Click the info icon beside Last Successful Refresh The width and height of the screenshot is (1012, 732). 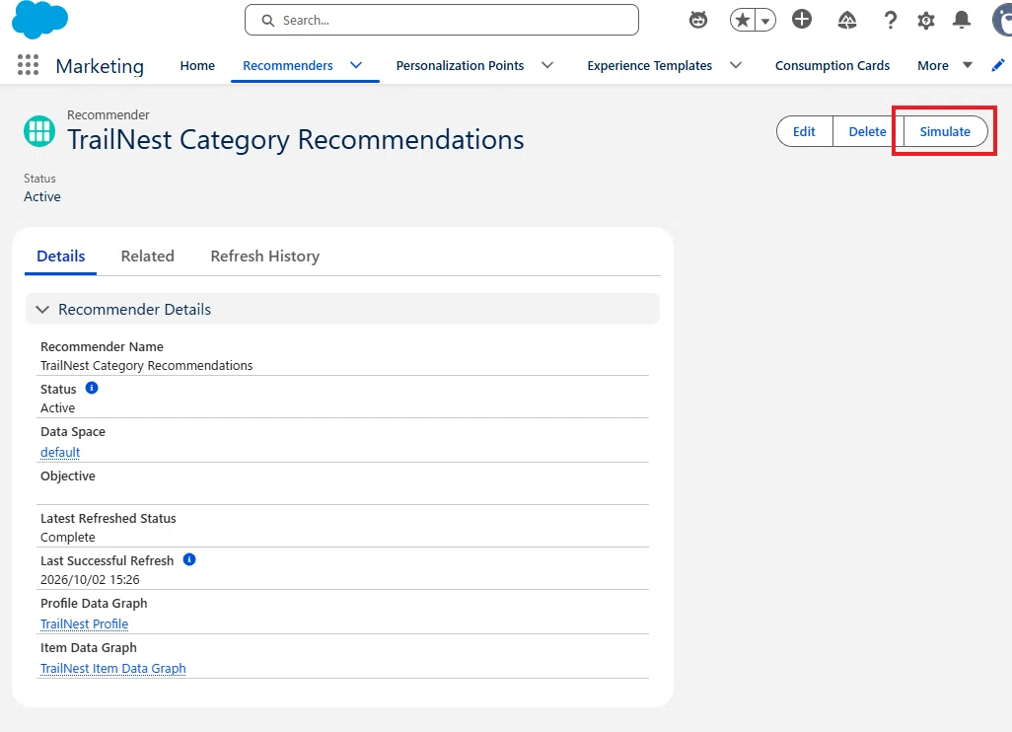(189, 559)
